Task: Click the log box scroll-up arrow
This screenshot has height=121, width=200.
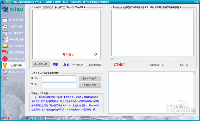Action: click(195, 73)
